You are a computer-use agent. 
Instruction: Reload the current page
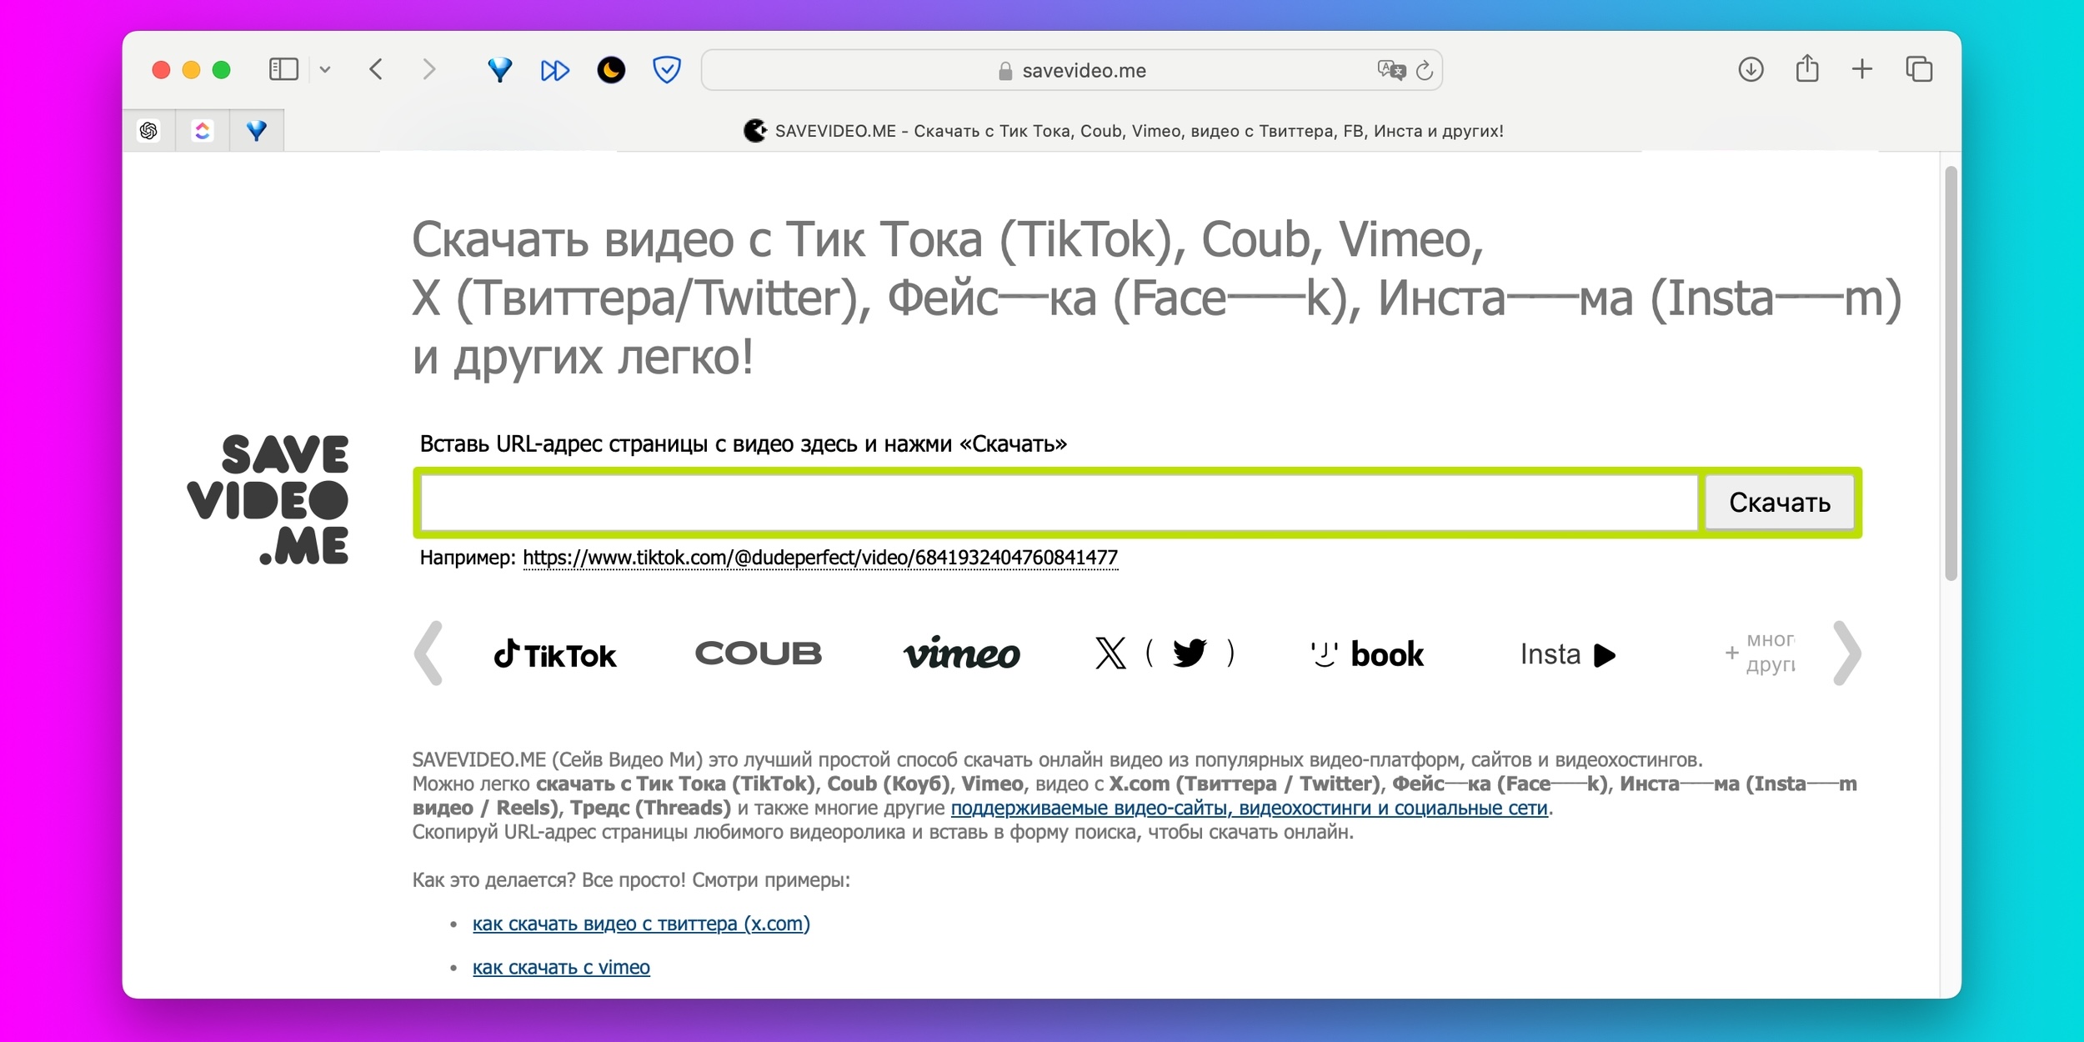[x=1425, y=71]
